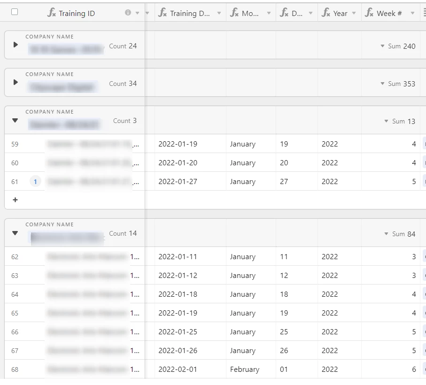
Task: Open the Training ID column dropdown arrow
Action: [x=138, y=13]
